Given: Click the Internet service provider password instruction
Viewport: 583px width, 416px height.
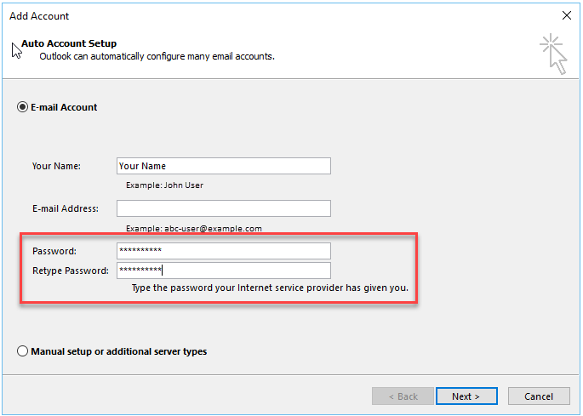Looking at the screenshot, I should [270, 288].
